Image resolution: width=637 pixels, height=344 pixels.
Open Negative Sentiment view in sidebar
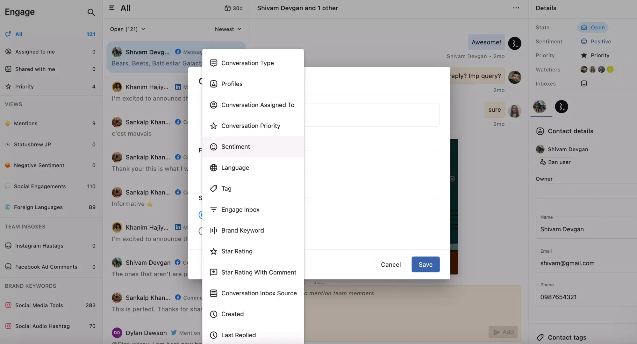(39, 165)
